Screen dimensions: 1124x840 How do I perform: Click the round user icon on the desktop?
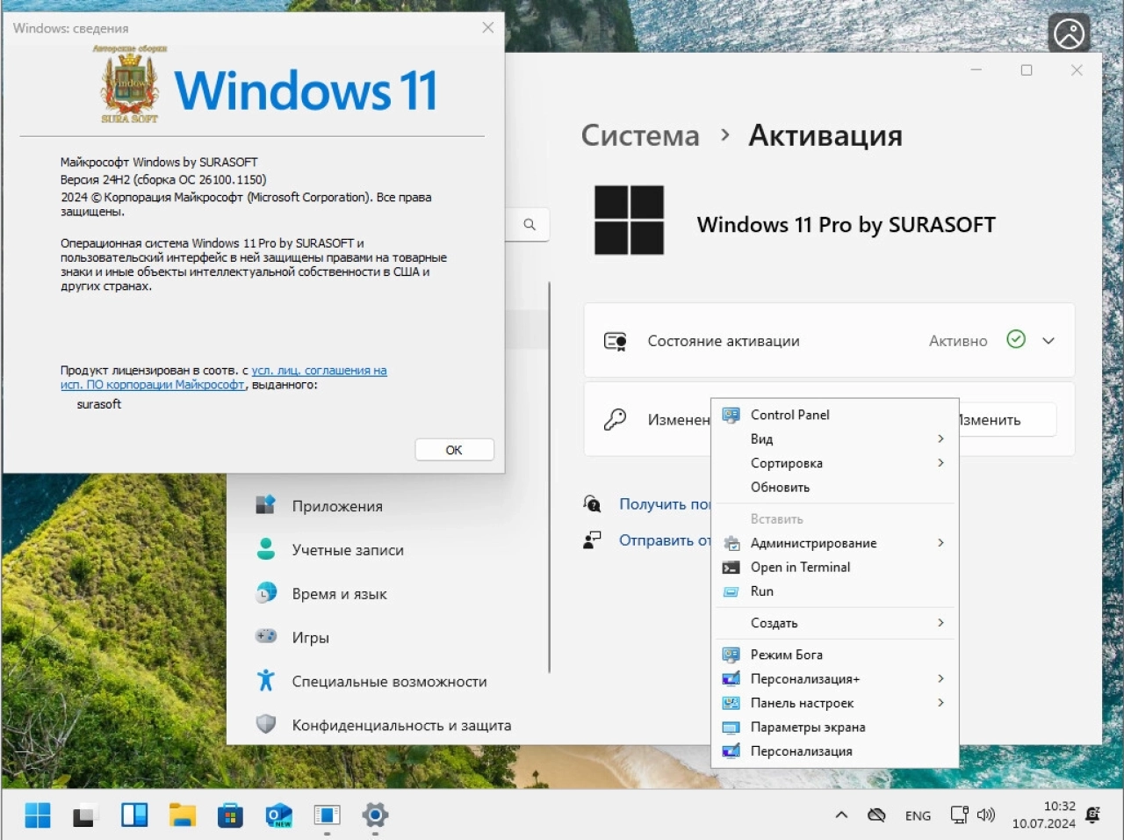1070,35
